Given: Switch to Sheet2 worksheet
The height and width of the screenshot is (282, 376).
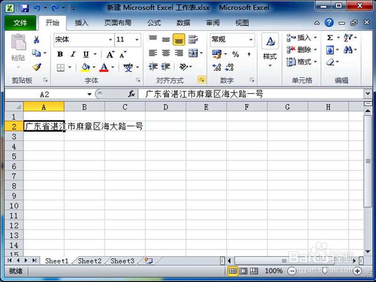Looking at the screenshot, I should tap(90, 261).
